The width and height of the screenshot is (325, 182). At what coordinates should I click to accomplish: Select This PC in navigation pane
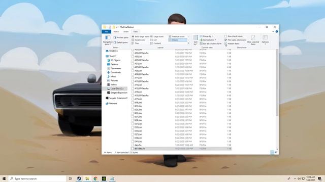click(x=111, y=56)
